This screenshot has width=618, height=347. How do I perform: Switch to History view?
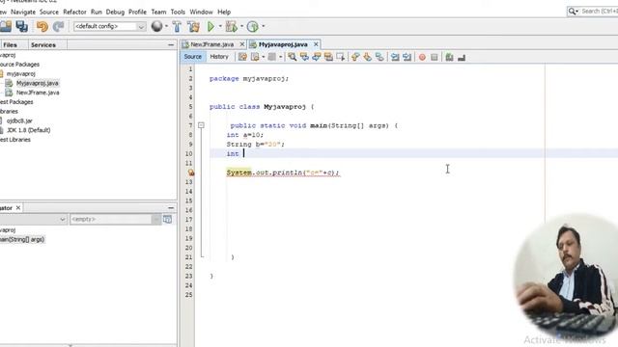click(x=219, y=57)
